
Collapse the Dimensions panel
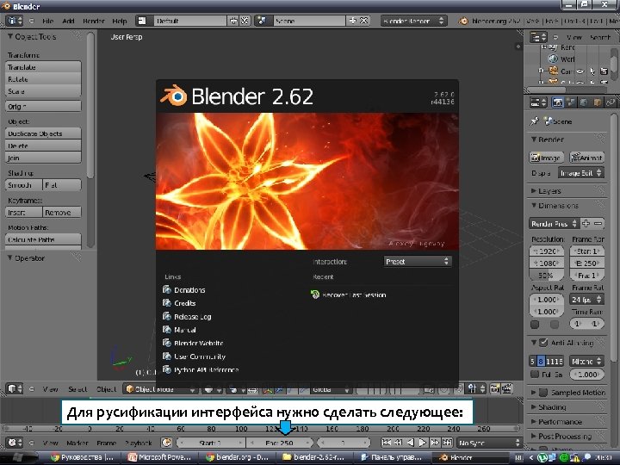(533, 205)
